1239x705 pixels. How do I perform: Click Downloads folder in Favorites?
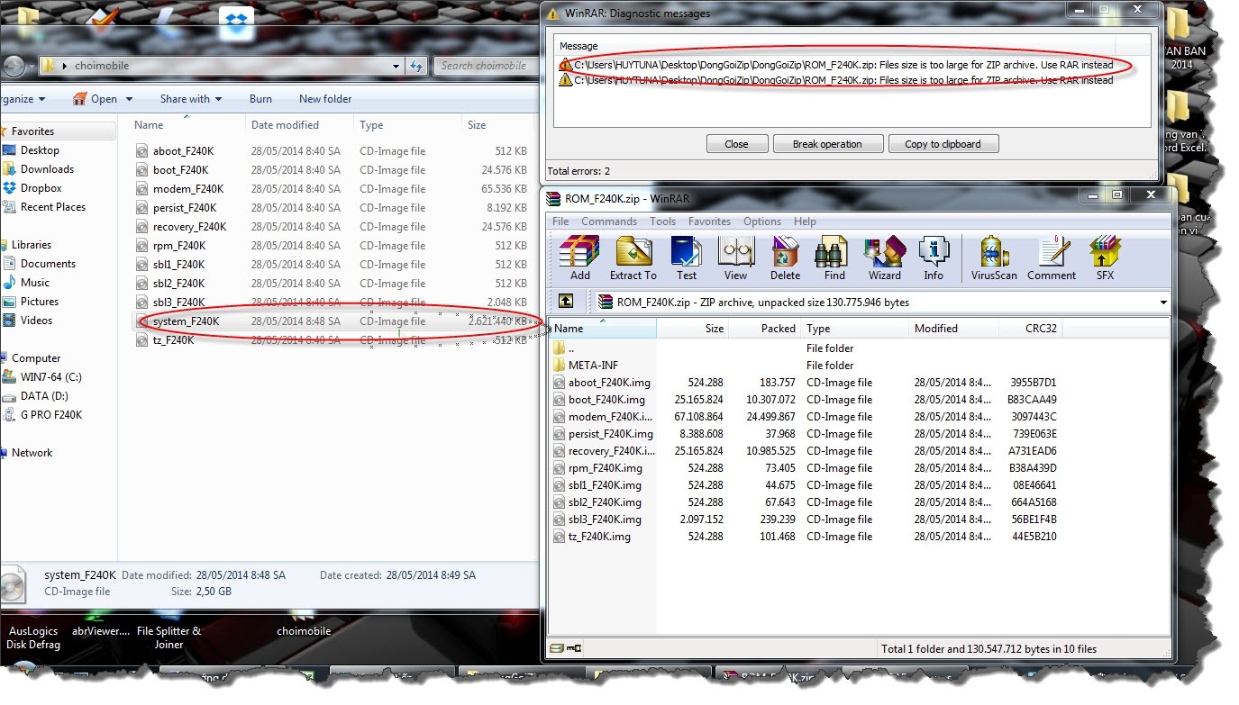(47, 169)
